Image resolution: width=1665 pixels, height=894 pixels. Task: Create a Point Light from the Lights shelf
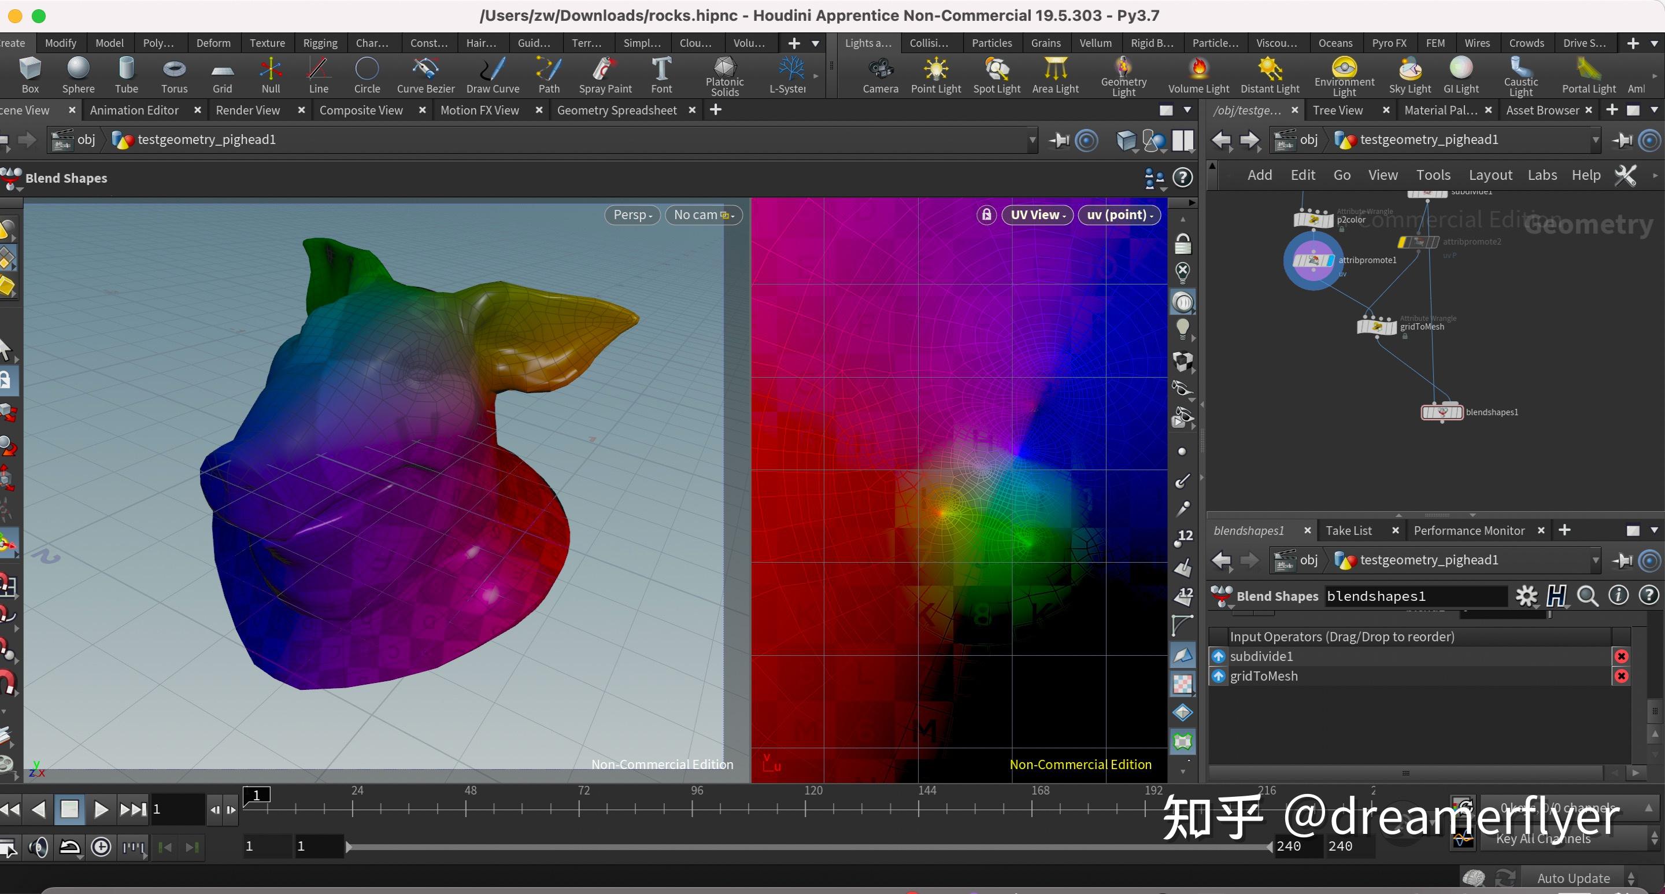coord(935,73)
